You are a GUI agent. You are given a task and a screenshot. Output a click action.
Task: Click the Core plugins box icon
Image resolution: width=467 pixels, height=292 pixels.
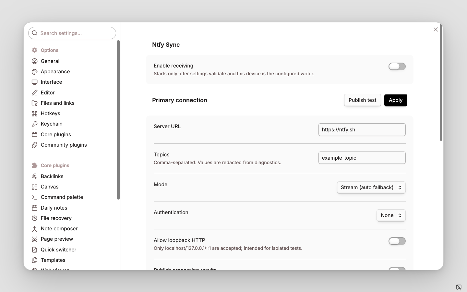pos(35,135)
